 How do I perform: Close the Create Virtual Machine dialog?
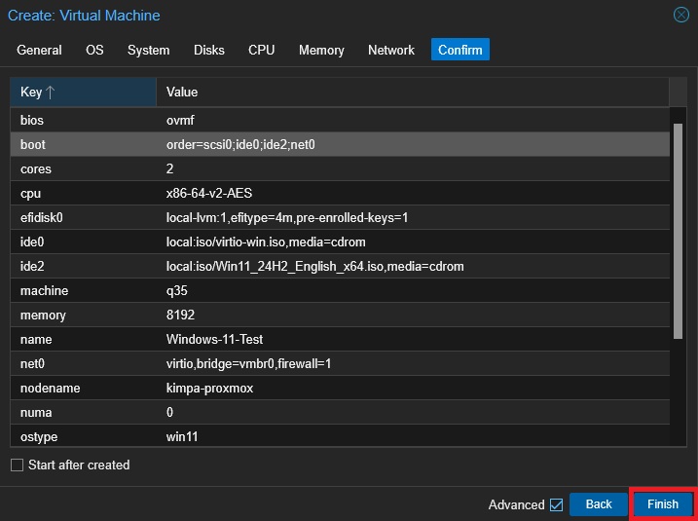[680, 15]
